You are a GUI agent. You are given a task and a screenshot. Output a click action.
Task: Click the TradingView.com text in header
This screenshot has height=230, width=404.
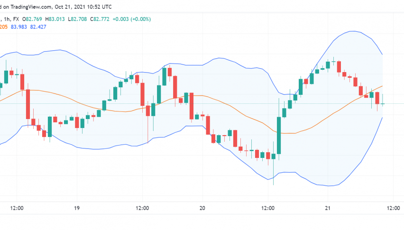tap(31, 7)
